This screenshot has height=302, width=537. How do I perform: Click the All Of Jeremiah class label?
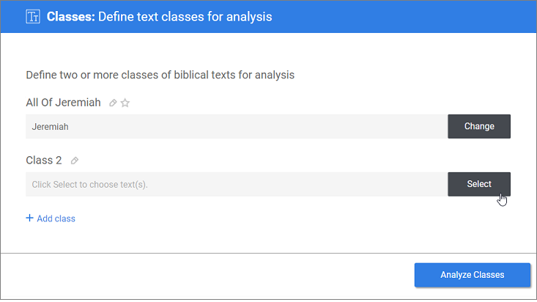click(63, 103)
